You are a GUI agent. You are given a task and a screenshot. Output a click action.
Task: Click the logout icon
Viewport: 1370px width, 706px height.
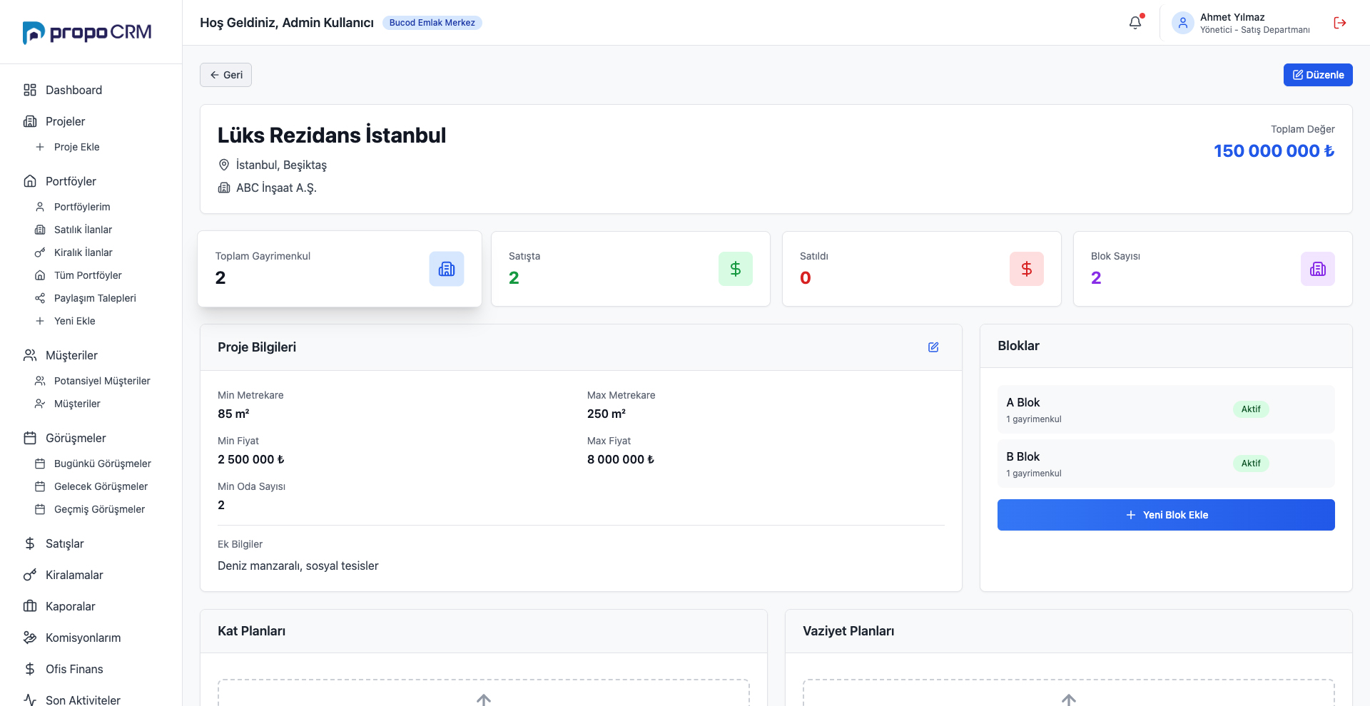pyautogui.click(x=1340, y=23)
